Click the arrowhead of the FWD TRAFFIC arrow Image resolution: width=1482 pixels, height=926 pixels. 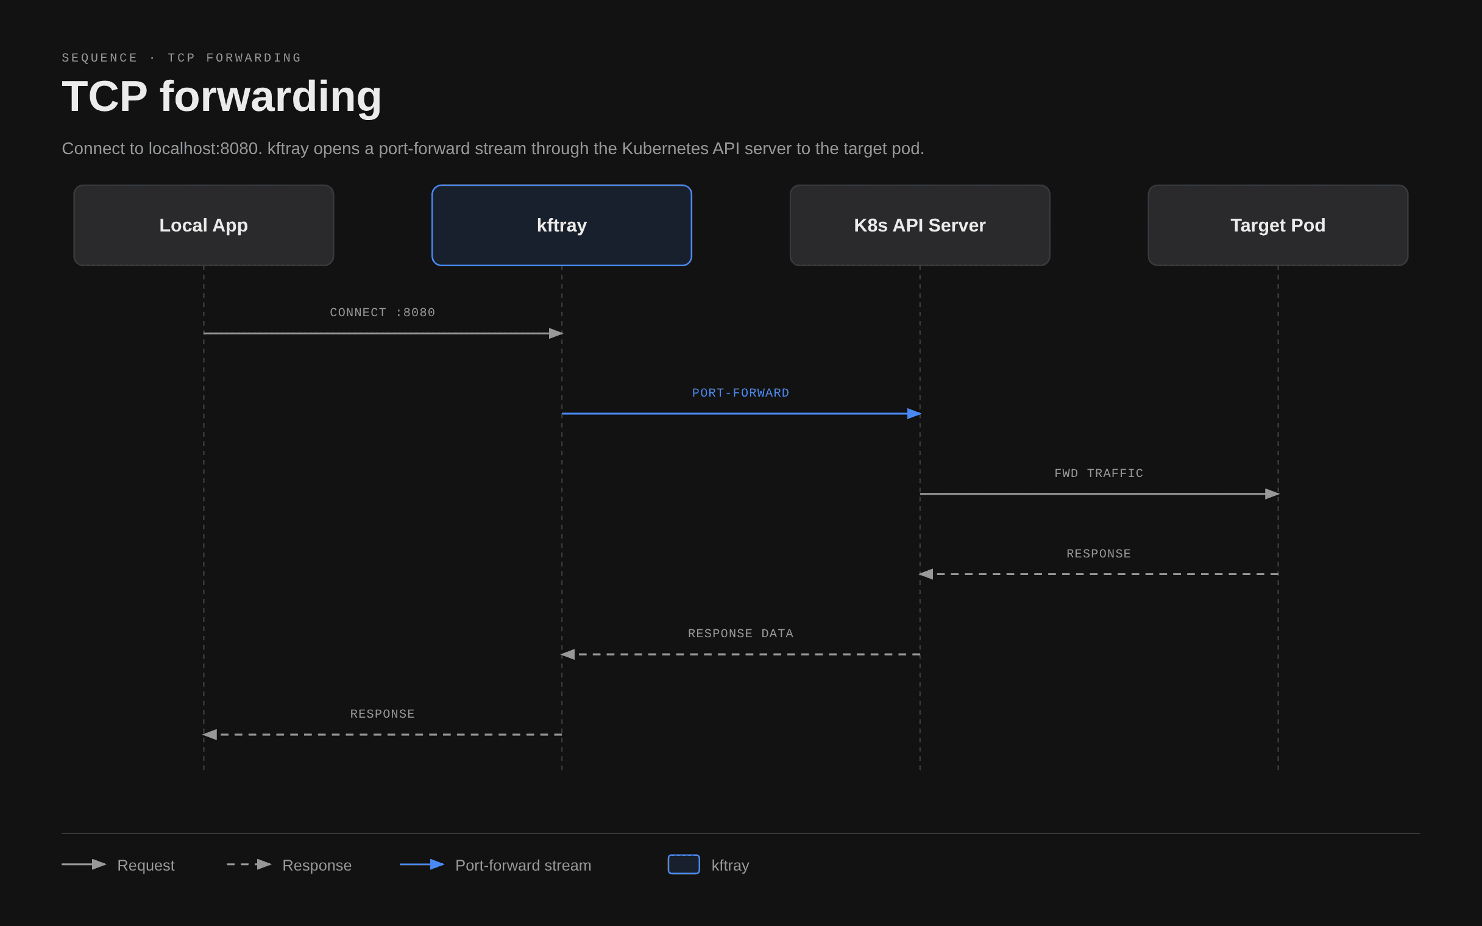[1272, 493]
